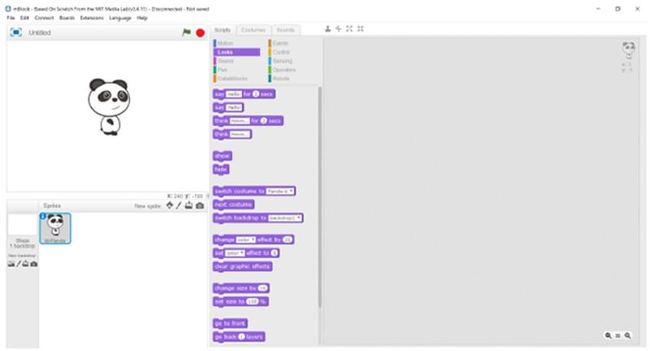The image size is (650, 351).
Task: Click the seconds field in think-for-secs block
Action: coord(263,120)
